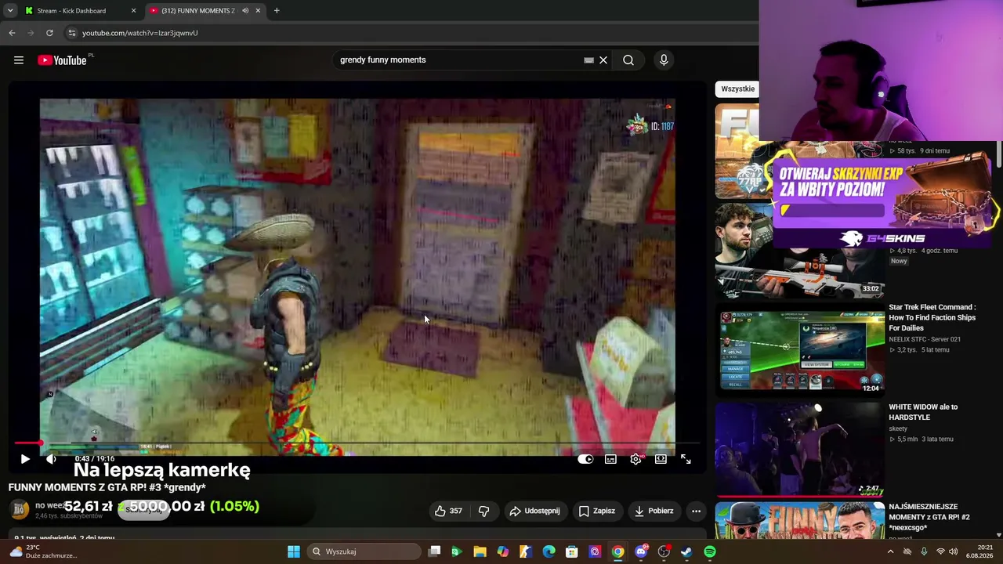
Task: Click the youtube.com address bar URL
Action: (140, 33)
